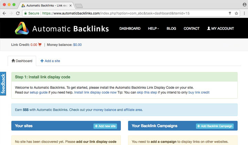Open MY ACCOUNT in the navigation
248x145 pixels.
coord(220,29)
